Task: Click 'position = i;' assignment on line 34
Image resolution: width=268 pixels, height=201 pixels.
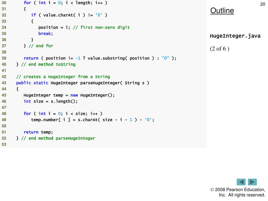Action: (54, 27)
